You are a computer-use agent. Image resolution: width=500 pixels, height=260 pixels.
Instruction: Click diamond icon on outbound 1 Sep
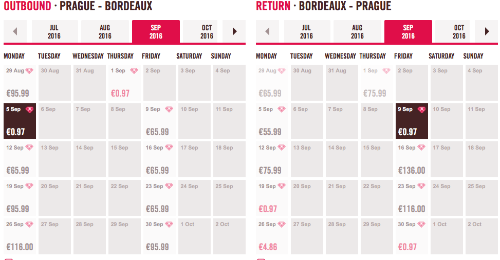[x=134, y=71]
